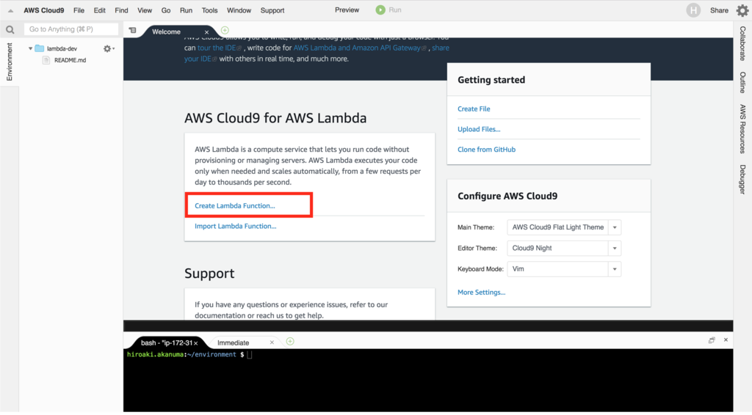Open the Find menu

[121, 10]
